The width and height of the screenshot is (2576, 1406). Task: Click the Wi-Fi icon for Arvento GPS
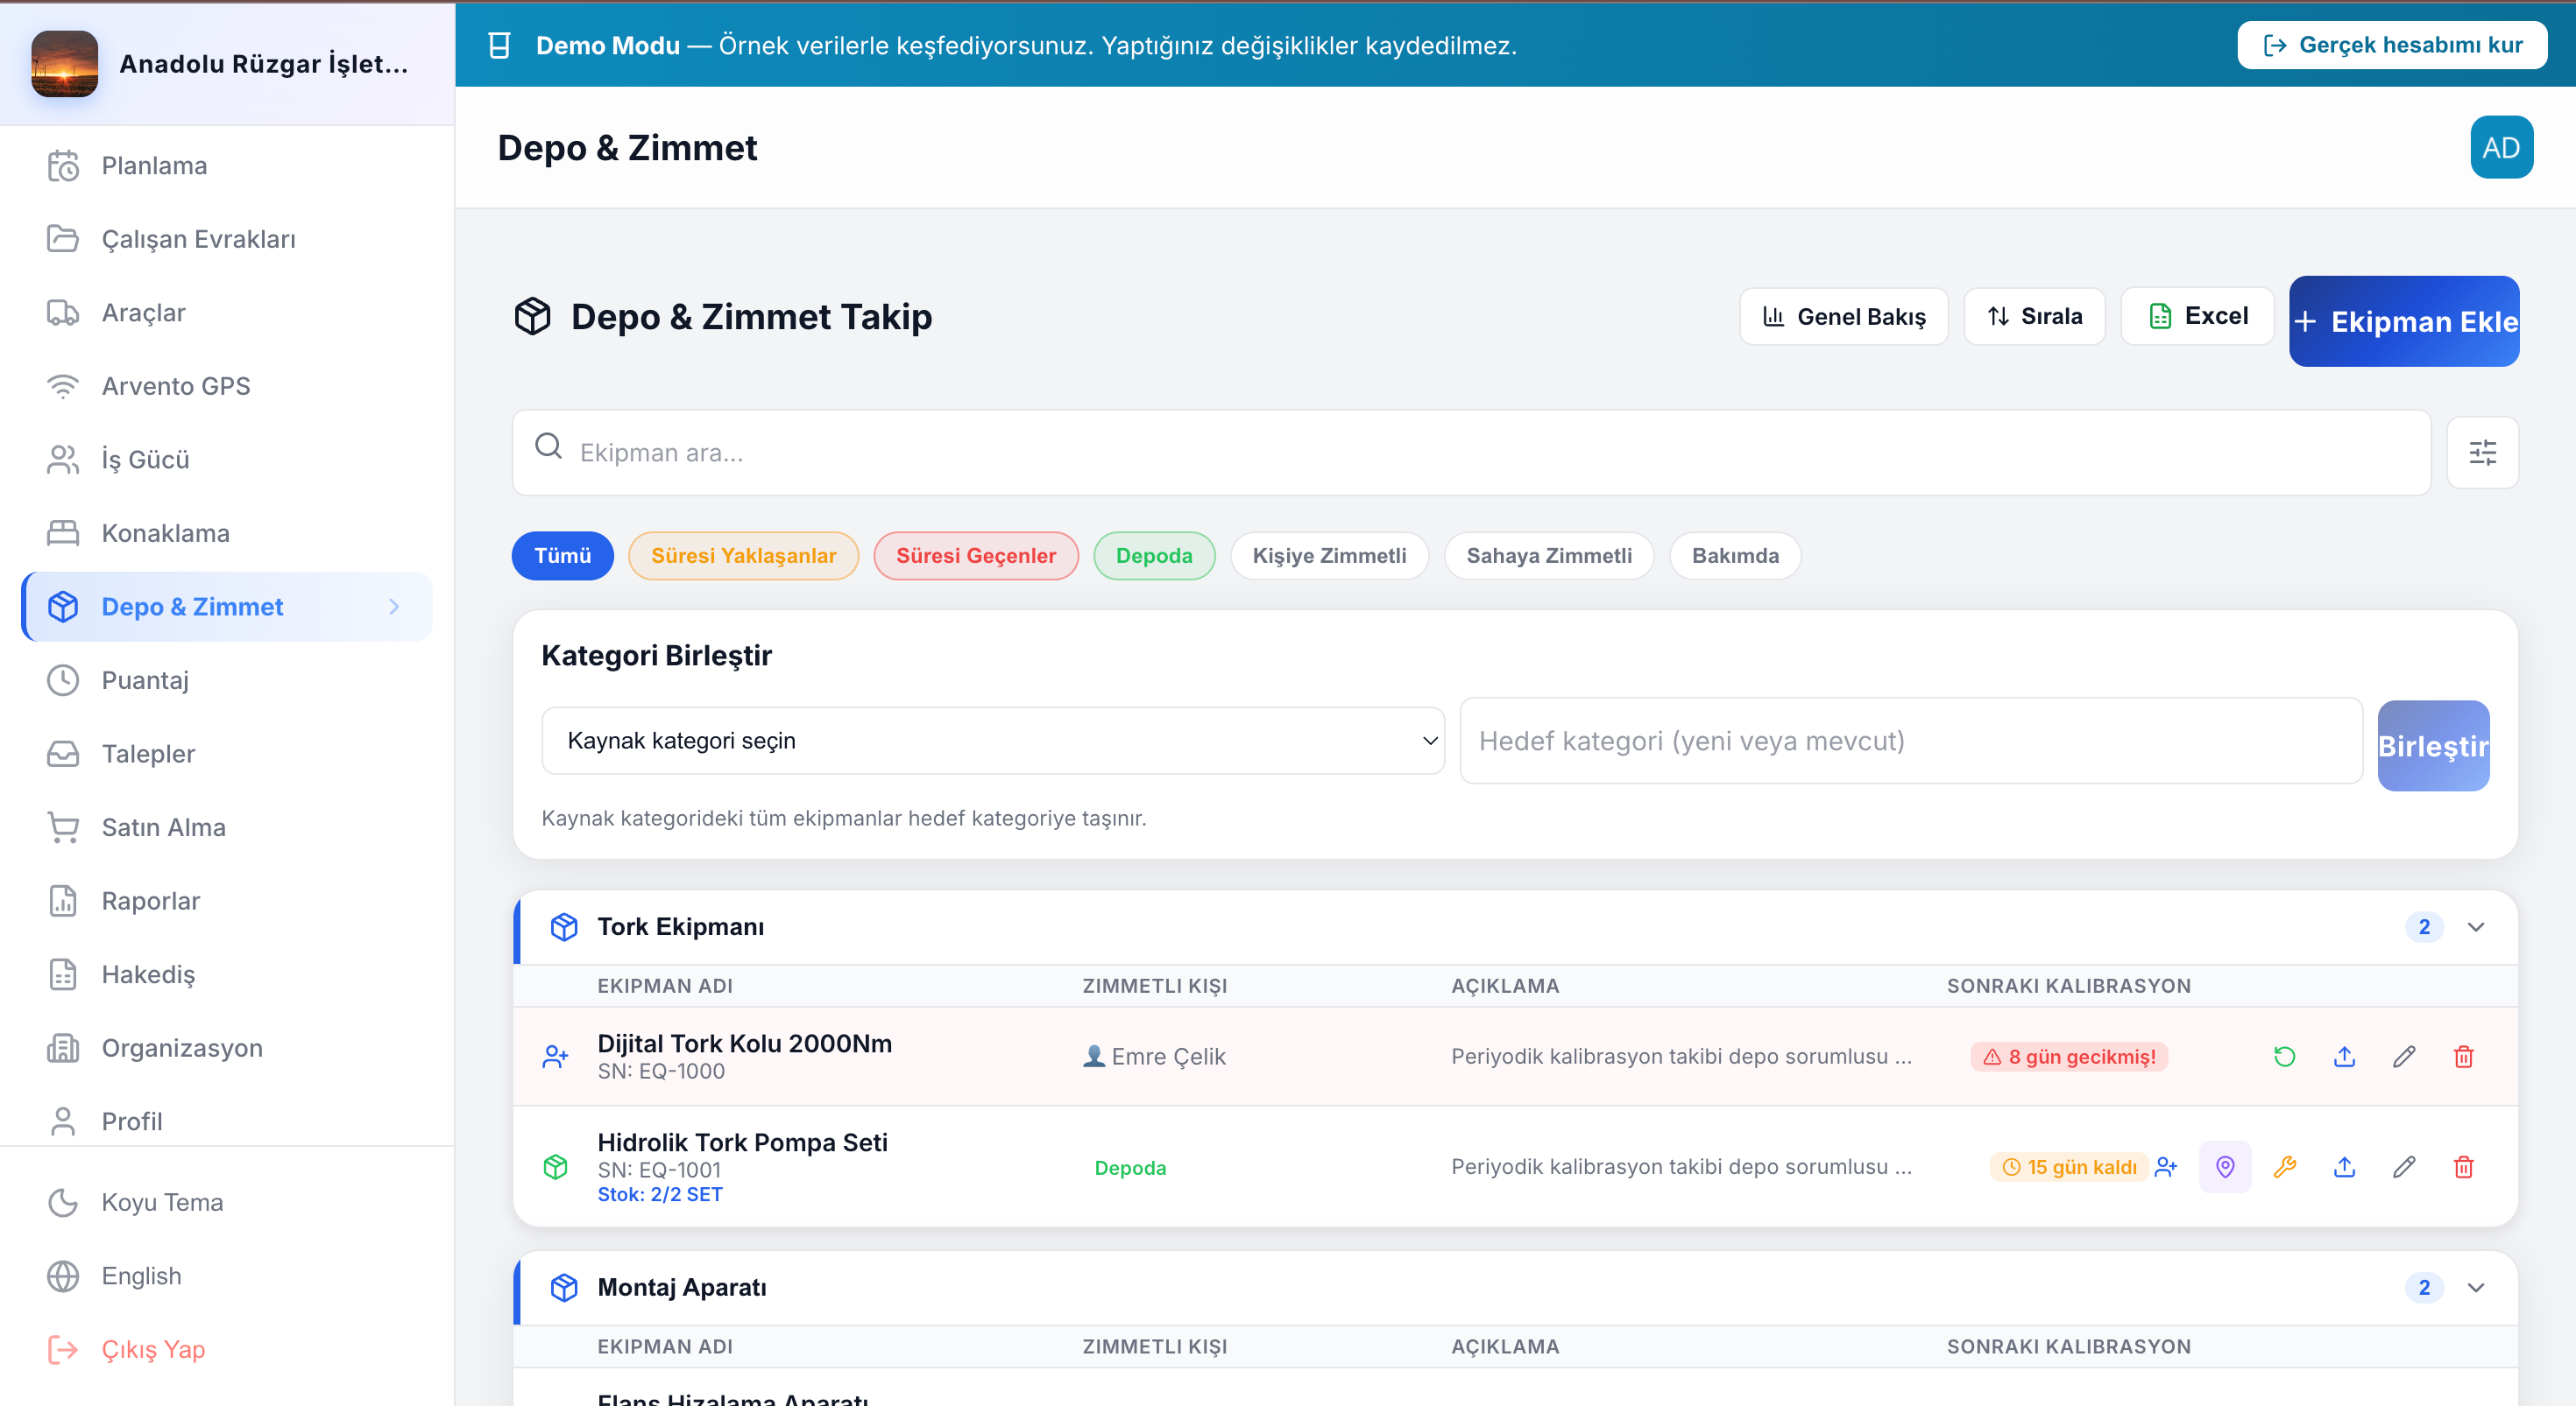coord(63,386)
